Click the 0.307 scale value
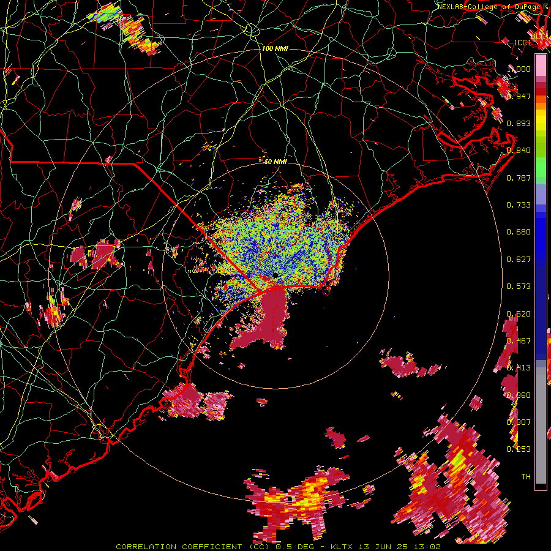Viewport: 551px width, 551px height. pos(519,422)
